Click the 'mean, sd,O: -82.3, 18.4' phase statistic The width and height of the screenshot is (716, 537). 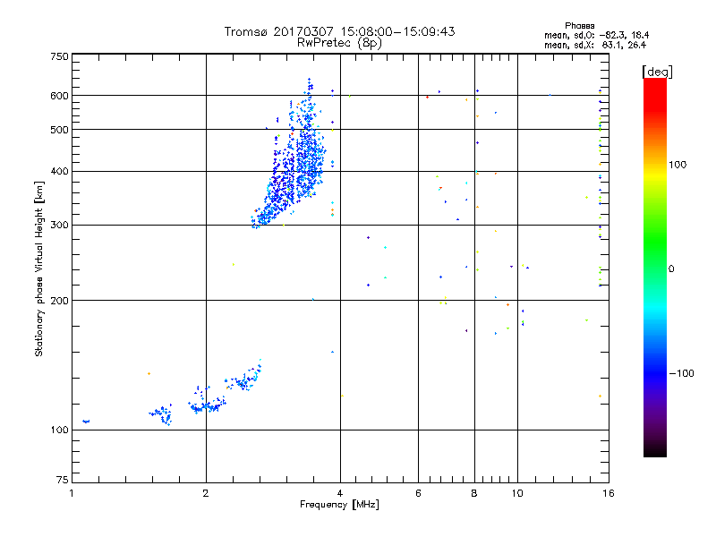point(596,35)
